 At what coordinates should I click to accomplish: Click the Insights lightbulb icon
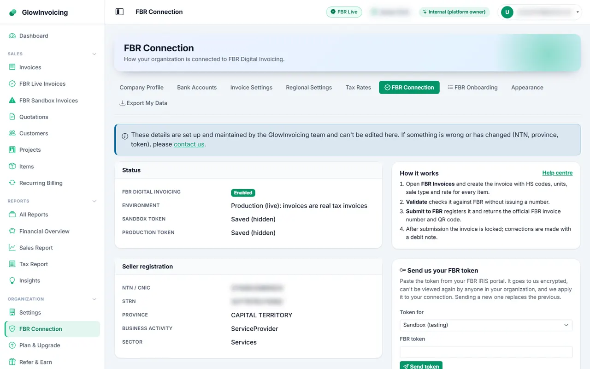(12, 280)
